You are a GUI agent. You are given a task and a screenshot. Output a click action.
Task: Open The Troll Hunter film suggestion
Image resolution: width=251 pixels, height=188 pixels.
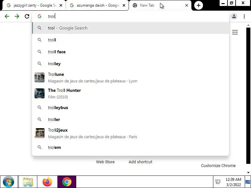click(x=131, y=93)
